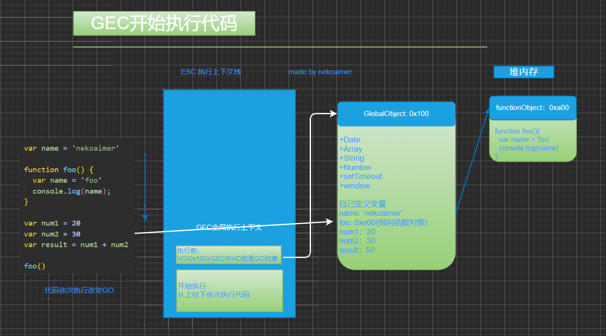
Task: Select the "代码依次执行改变GO" caption
Action: pyautogui.click(x=79, y=290)
